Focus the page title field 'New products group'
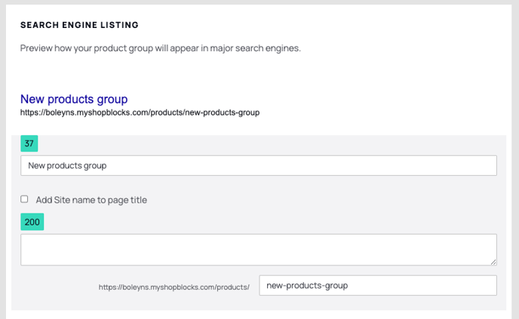519x319 pixels. pyautogui.click(x=259, y=165)
